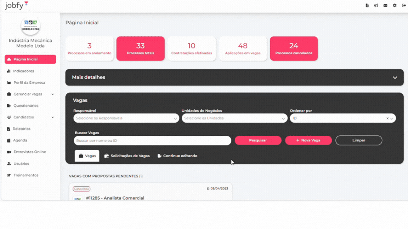Viewport: 408px width, 229px height.
Task: Open Entrevistas Online in sidebar
Action: click(x=30, y=152)
